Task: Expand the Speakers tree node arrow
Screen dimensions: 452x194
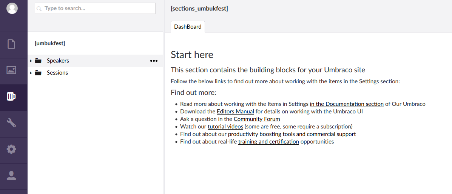Action: click(31, 61)
